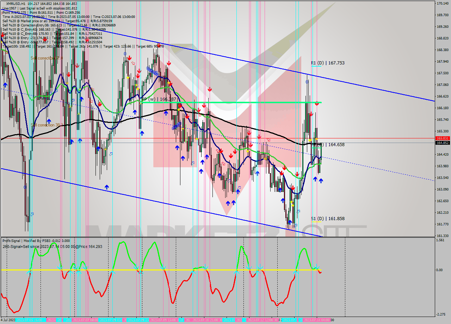The width and height of the screenshot is (451, 324).
Task: Click the last cyan cross marker on the yellow zero line
Action: point(316,267)
